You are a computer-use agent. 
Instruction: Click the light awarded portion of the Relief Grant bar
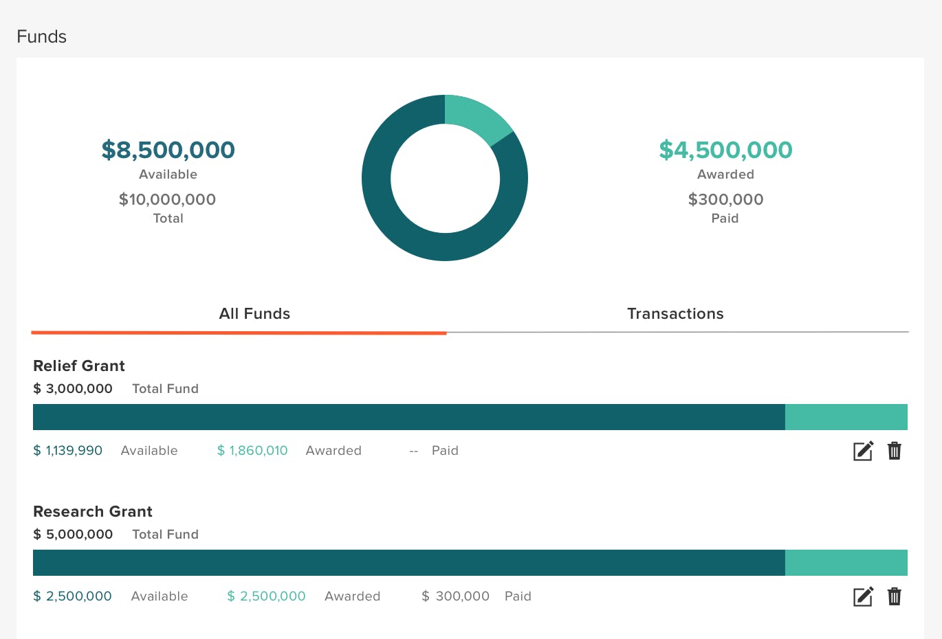(x=846, y=417)
